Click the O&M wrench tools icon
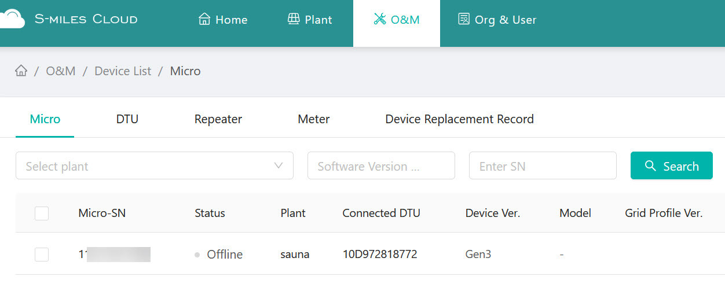The width and height of the screenshot is (725, 302). [x=380, y=19]
